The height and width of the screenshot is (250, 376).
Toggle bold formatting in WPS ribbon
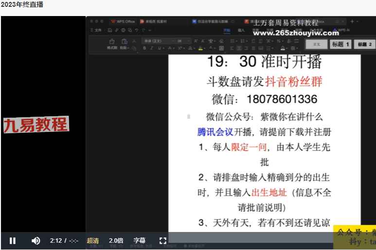tap(144, 48)
